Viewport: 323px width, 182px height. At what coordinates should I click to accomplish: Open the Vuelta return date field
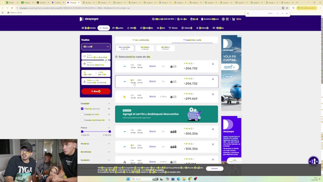pos(103,73)
